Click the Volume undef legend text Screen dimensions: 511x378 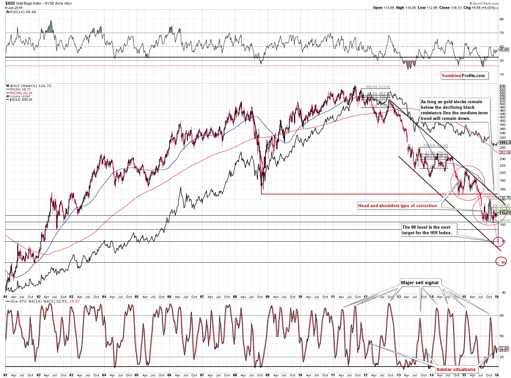click(x=20, y=96)
